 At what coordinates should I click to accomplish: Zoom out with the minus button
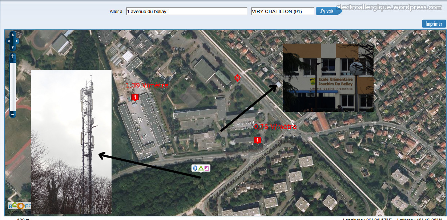tap(13, 114)
